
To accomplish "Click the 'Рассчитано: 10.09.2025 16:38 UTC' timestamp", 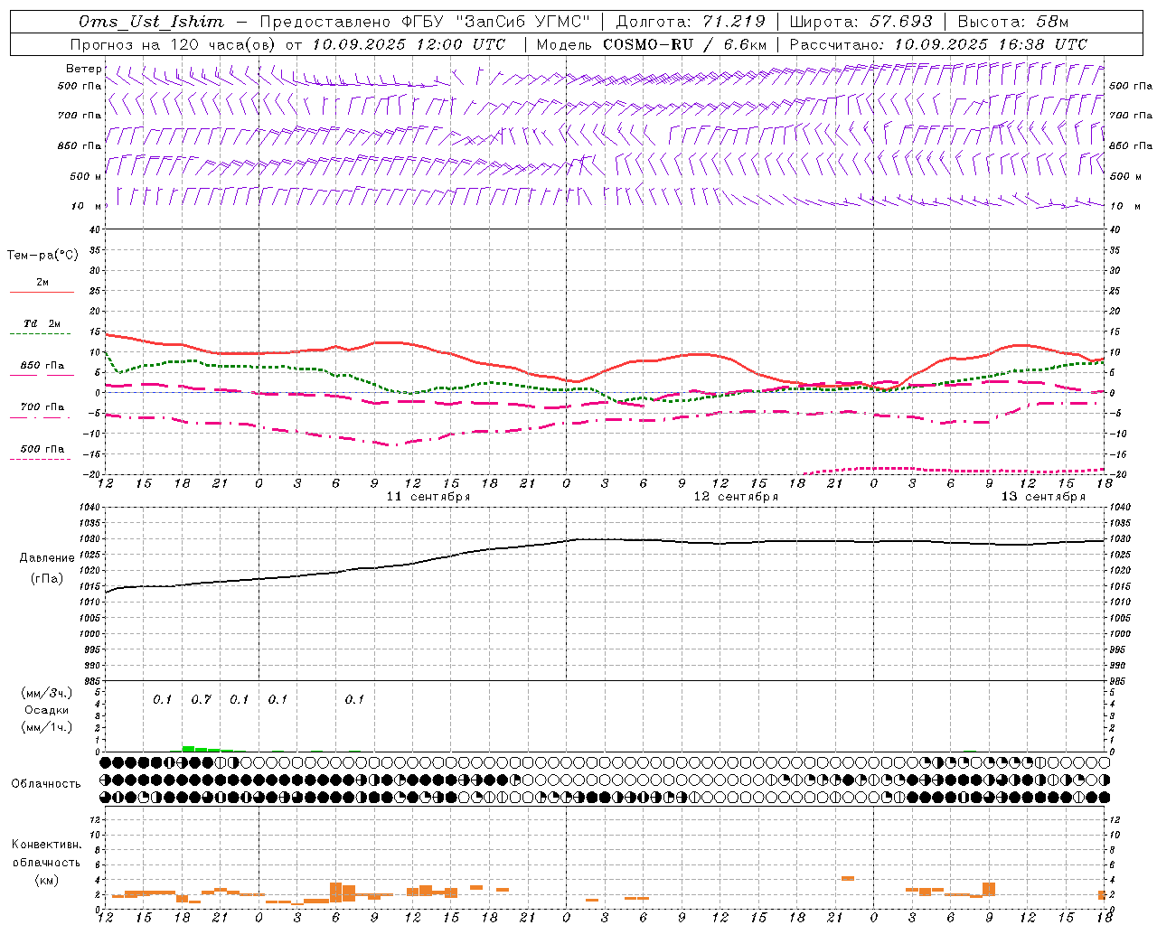I will pos(938,44).
